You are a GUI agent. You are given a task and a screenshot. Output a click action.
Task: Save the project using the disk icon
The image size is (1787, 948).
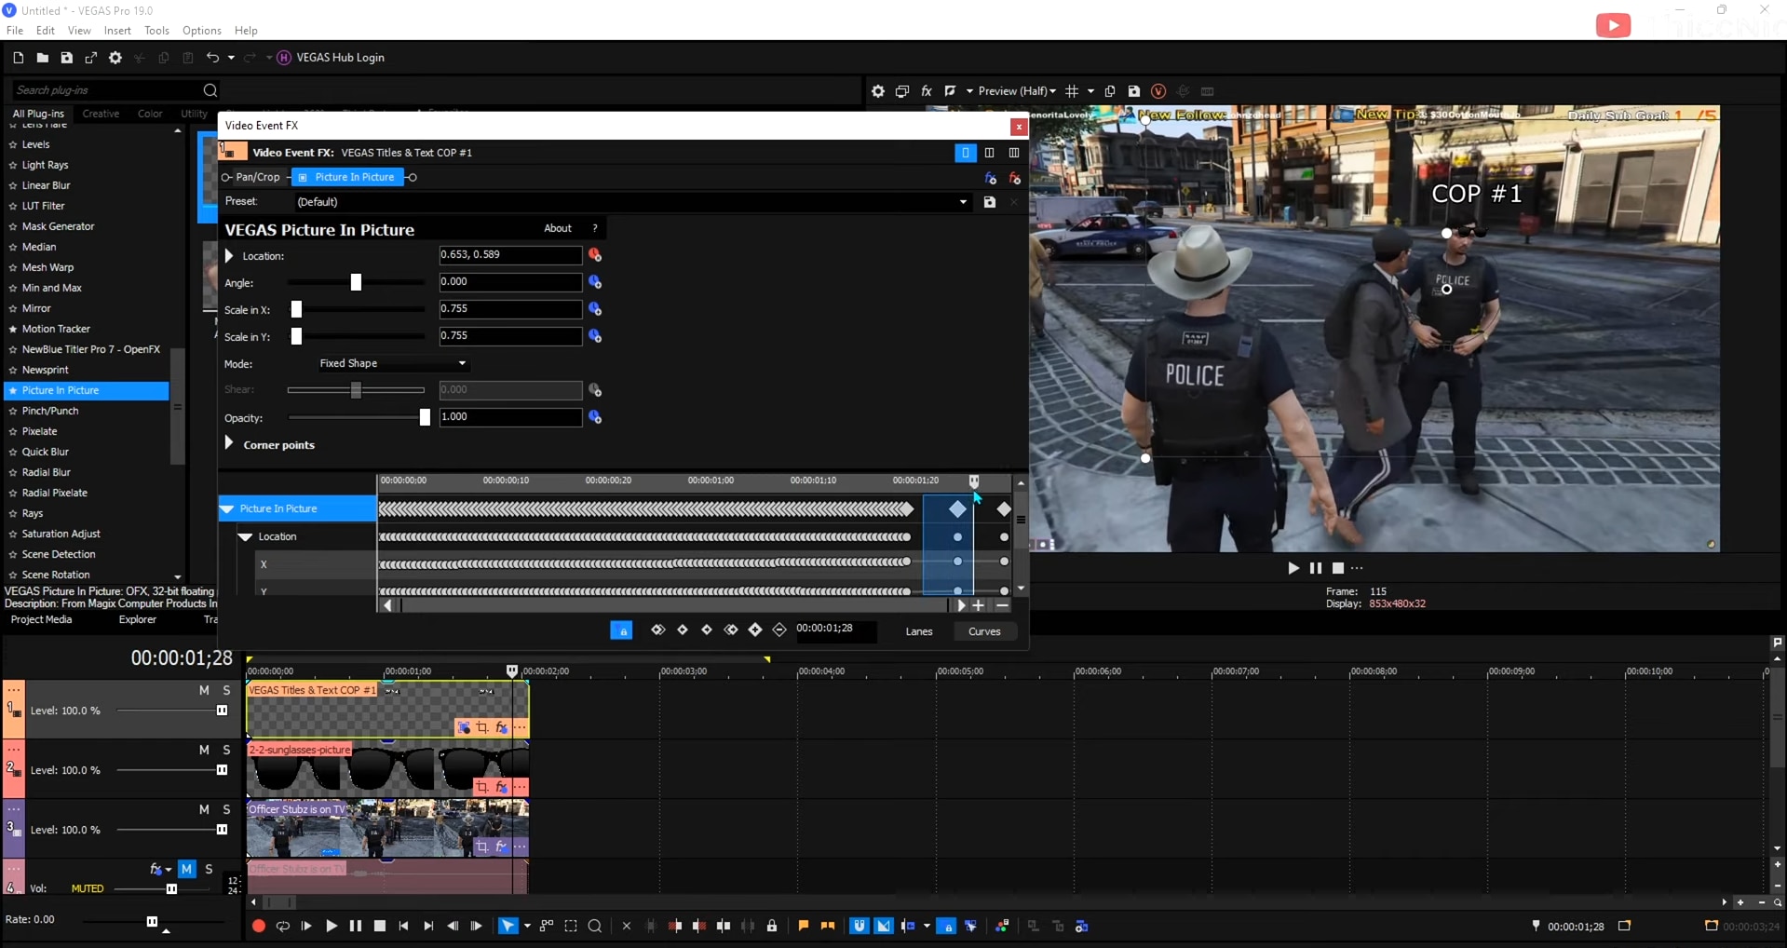tap(67, 58)
